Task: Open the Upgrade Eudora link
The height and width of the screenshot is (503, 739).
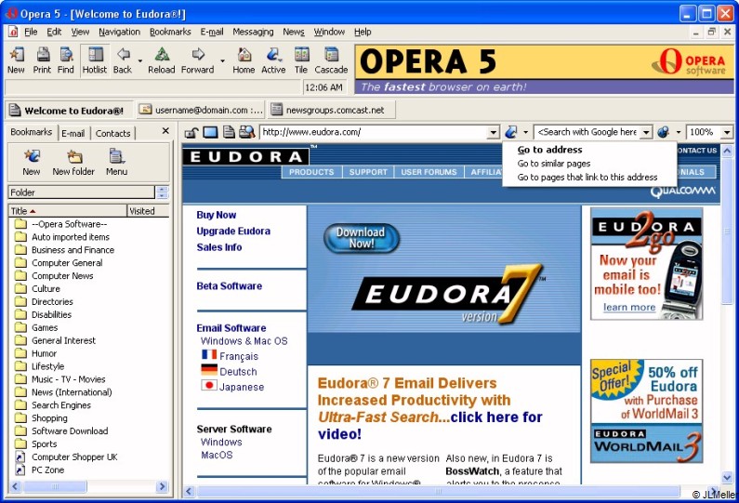Action: coord(233,231)
